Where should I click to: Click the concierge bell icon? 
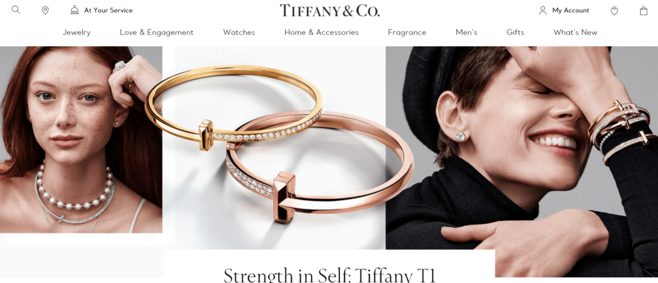pos(75,10)
